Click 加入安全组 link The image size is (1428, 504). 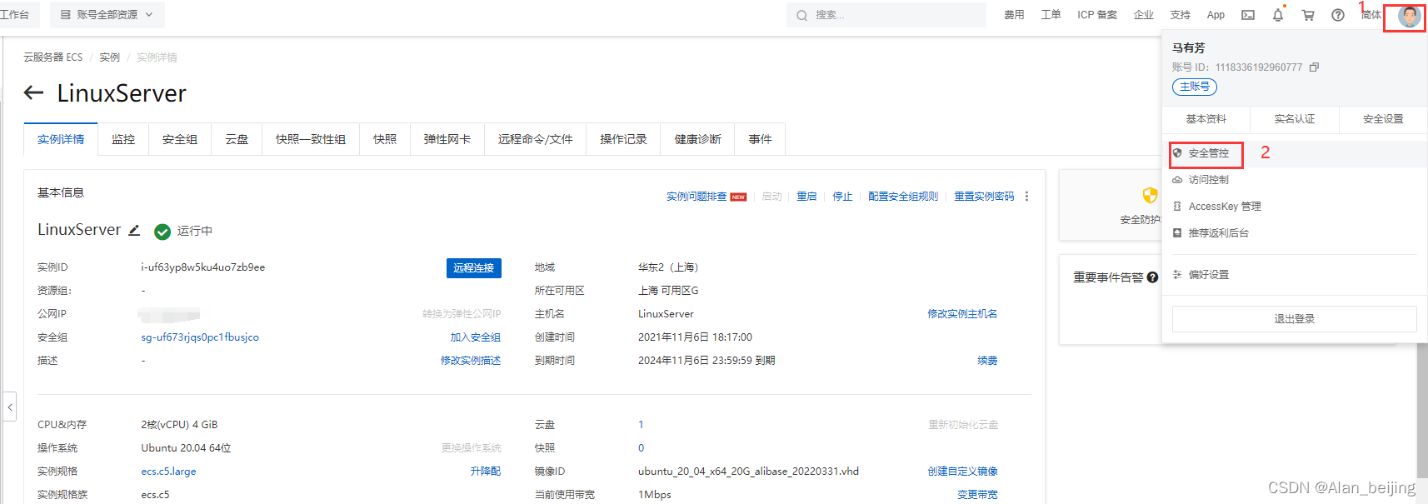coord(476,337)
